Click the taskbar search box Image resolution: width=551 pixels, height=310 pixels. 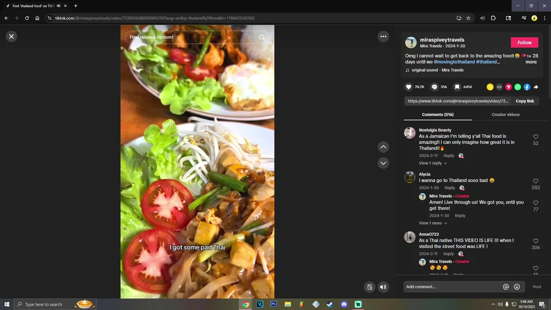point(55,304)
